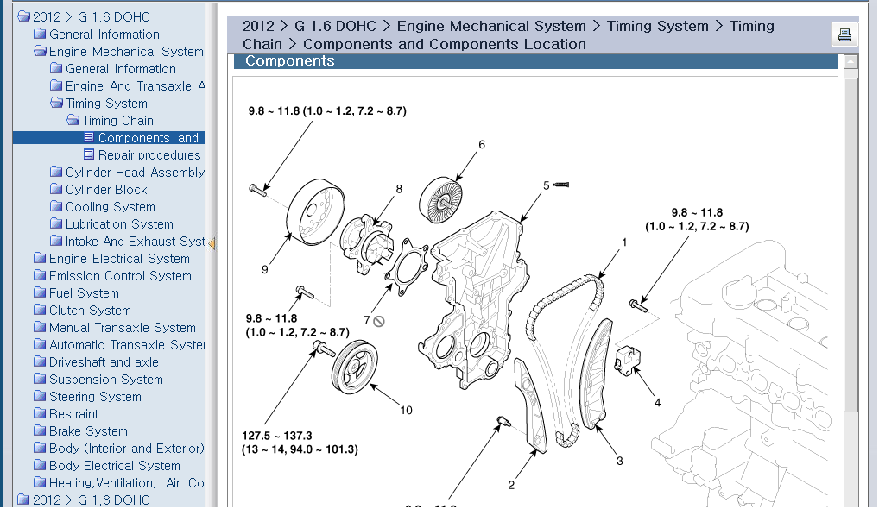The image size is (879, 509).
Task: Click the folder icon beside 2012 > G 1.8 DOHC
Action: [x=23, y=499]
